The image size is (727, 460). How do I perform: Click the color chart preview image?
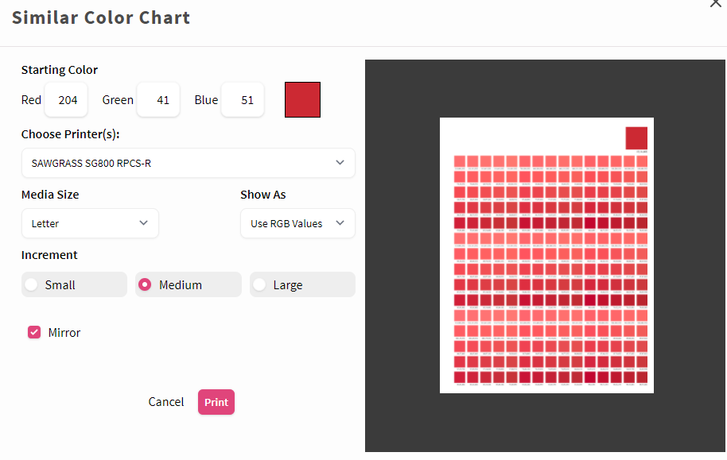click(546, 255)
